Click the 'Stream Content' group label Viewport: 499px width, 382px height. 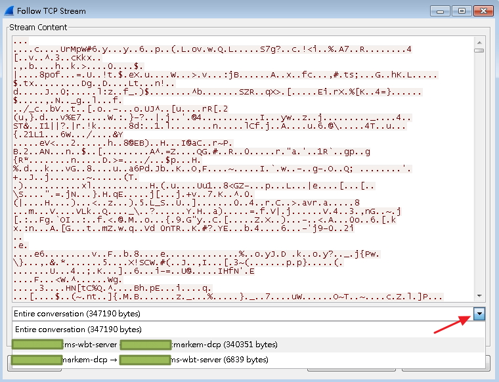38,28
